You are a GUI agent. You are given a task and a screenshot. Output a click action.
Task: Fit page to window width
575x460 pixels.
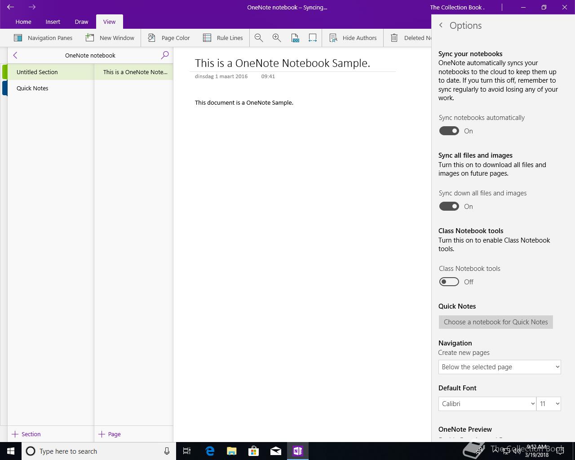(313, 38)
